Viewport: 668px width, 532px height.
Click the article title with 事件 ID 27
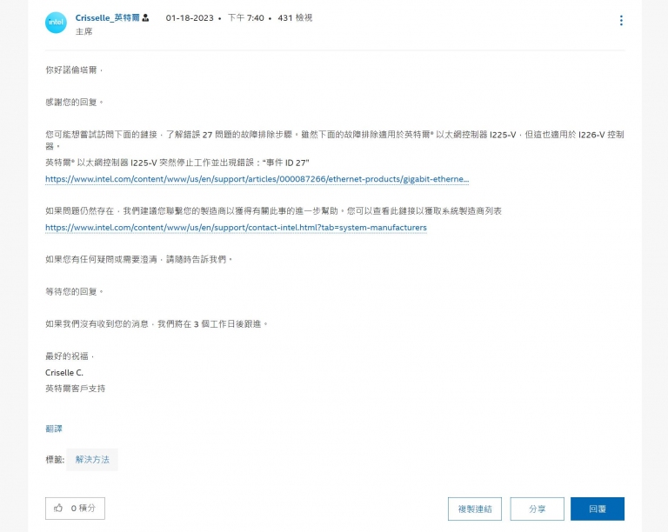[x=177, y=163]
